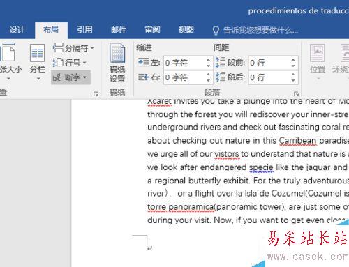Click the words "Isla de Cozumel"
Screen dimensions: 349x267
point(274,194)
